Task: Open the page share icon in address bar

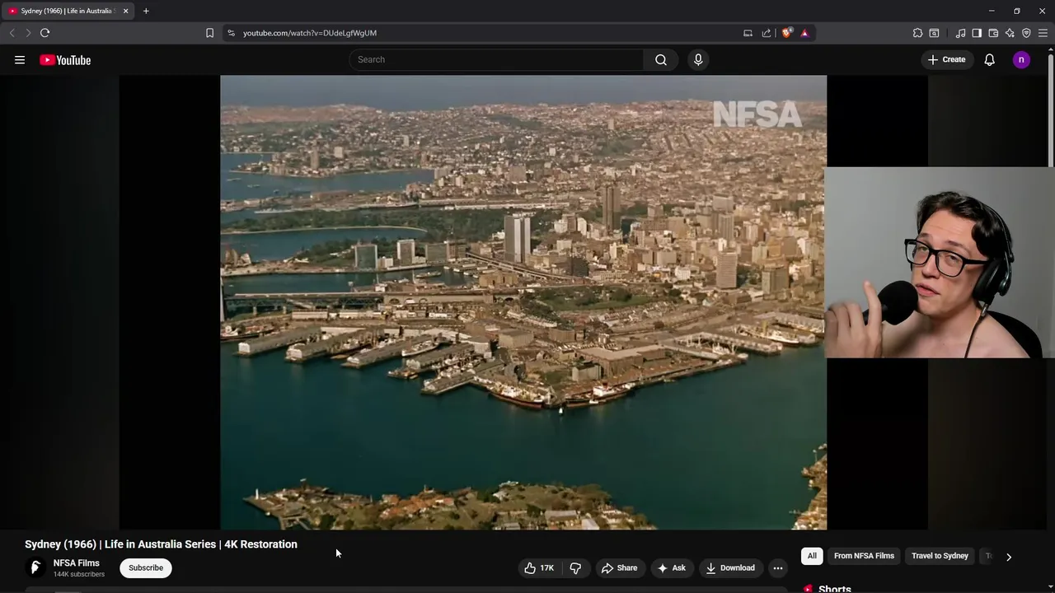Action: coord(767,33)
